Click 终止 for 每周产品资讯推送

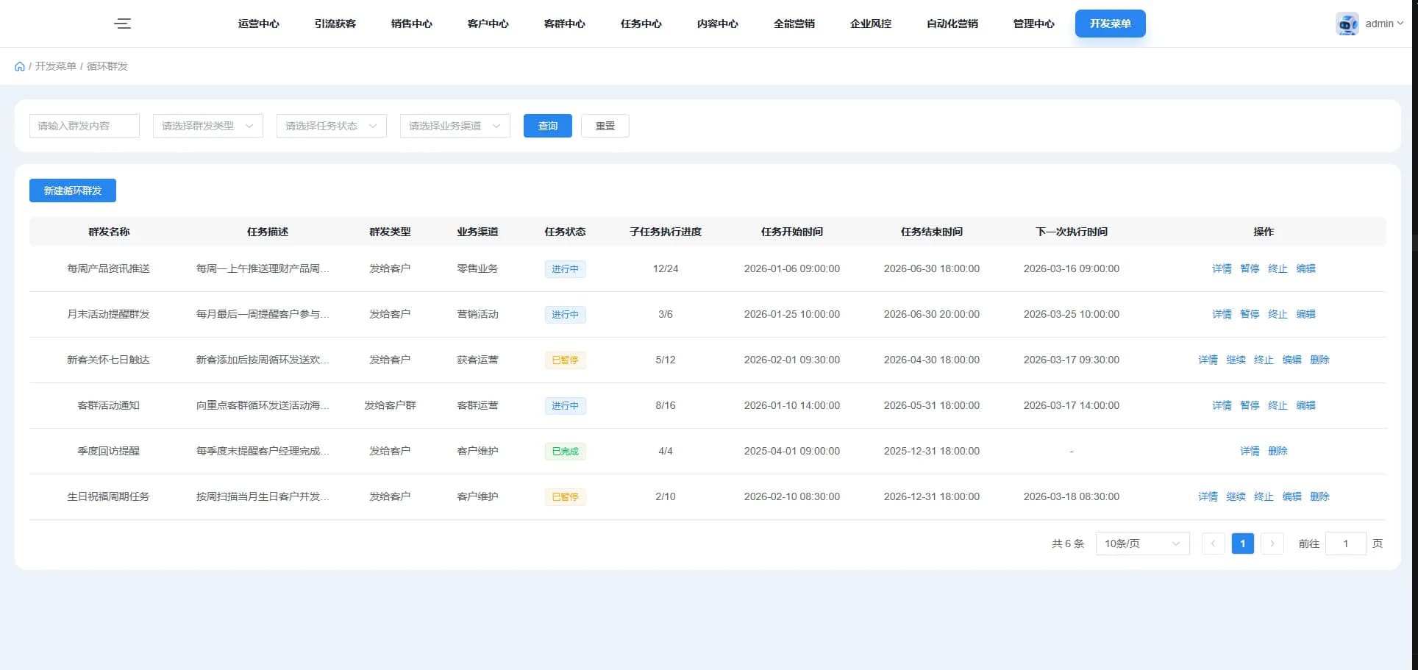pos(1278,268)
